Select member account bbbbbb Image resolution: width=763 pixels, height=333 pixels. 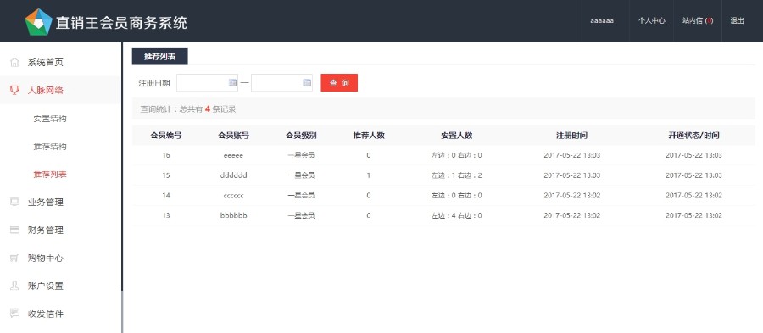click(x=234, y=215)
